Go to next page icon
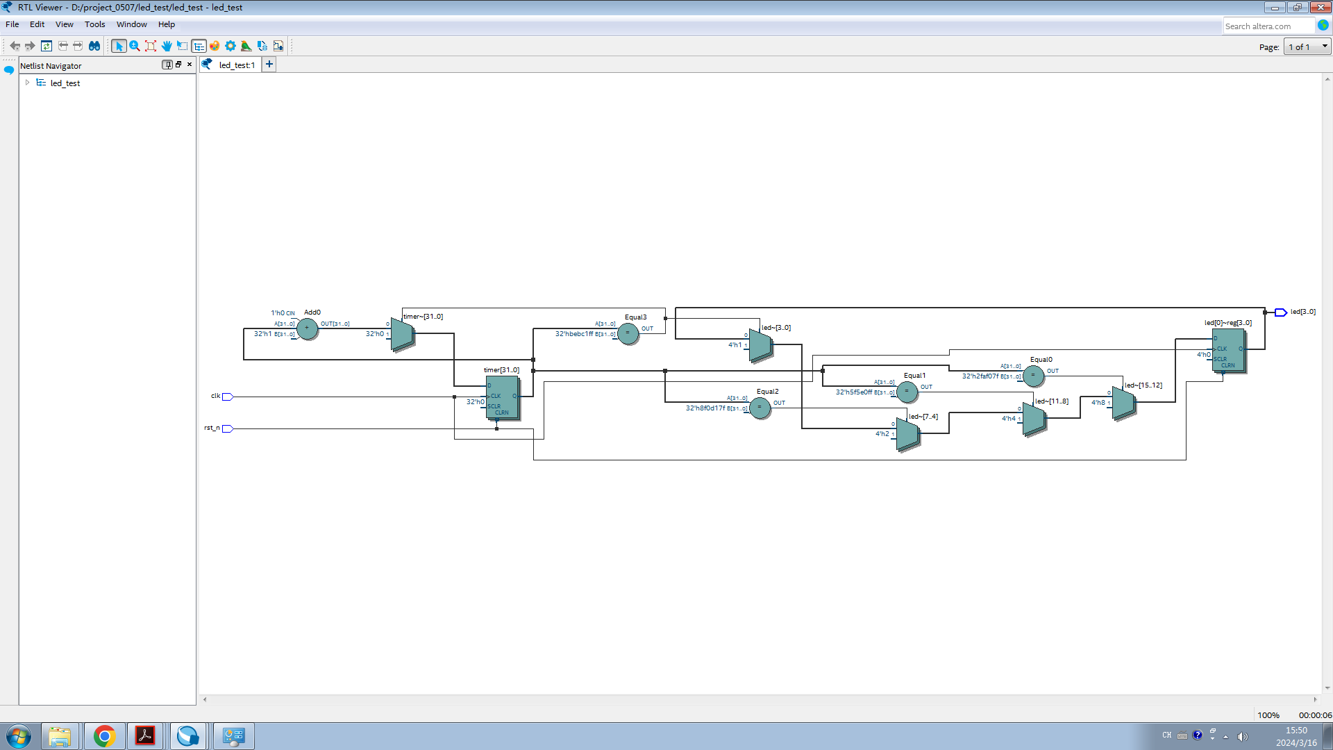 click(78, 46)
